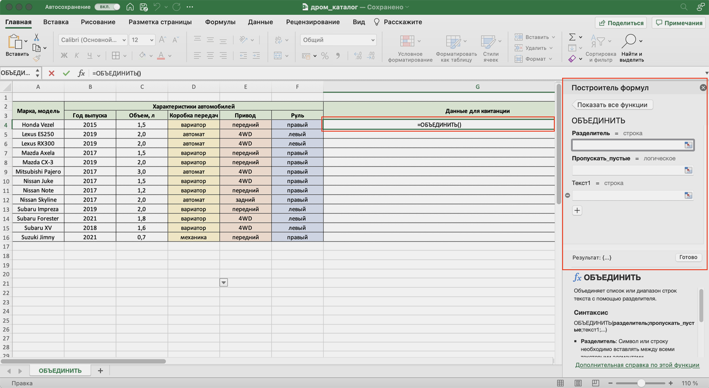Open the insert function fx icon
This screenshot has height=388, width=709.
point(81,73)
